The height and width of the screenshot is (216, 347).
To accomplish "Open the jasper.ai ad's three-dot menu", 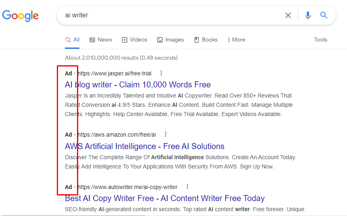I will (161, 73).
